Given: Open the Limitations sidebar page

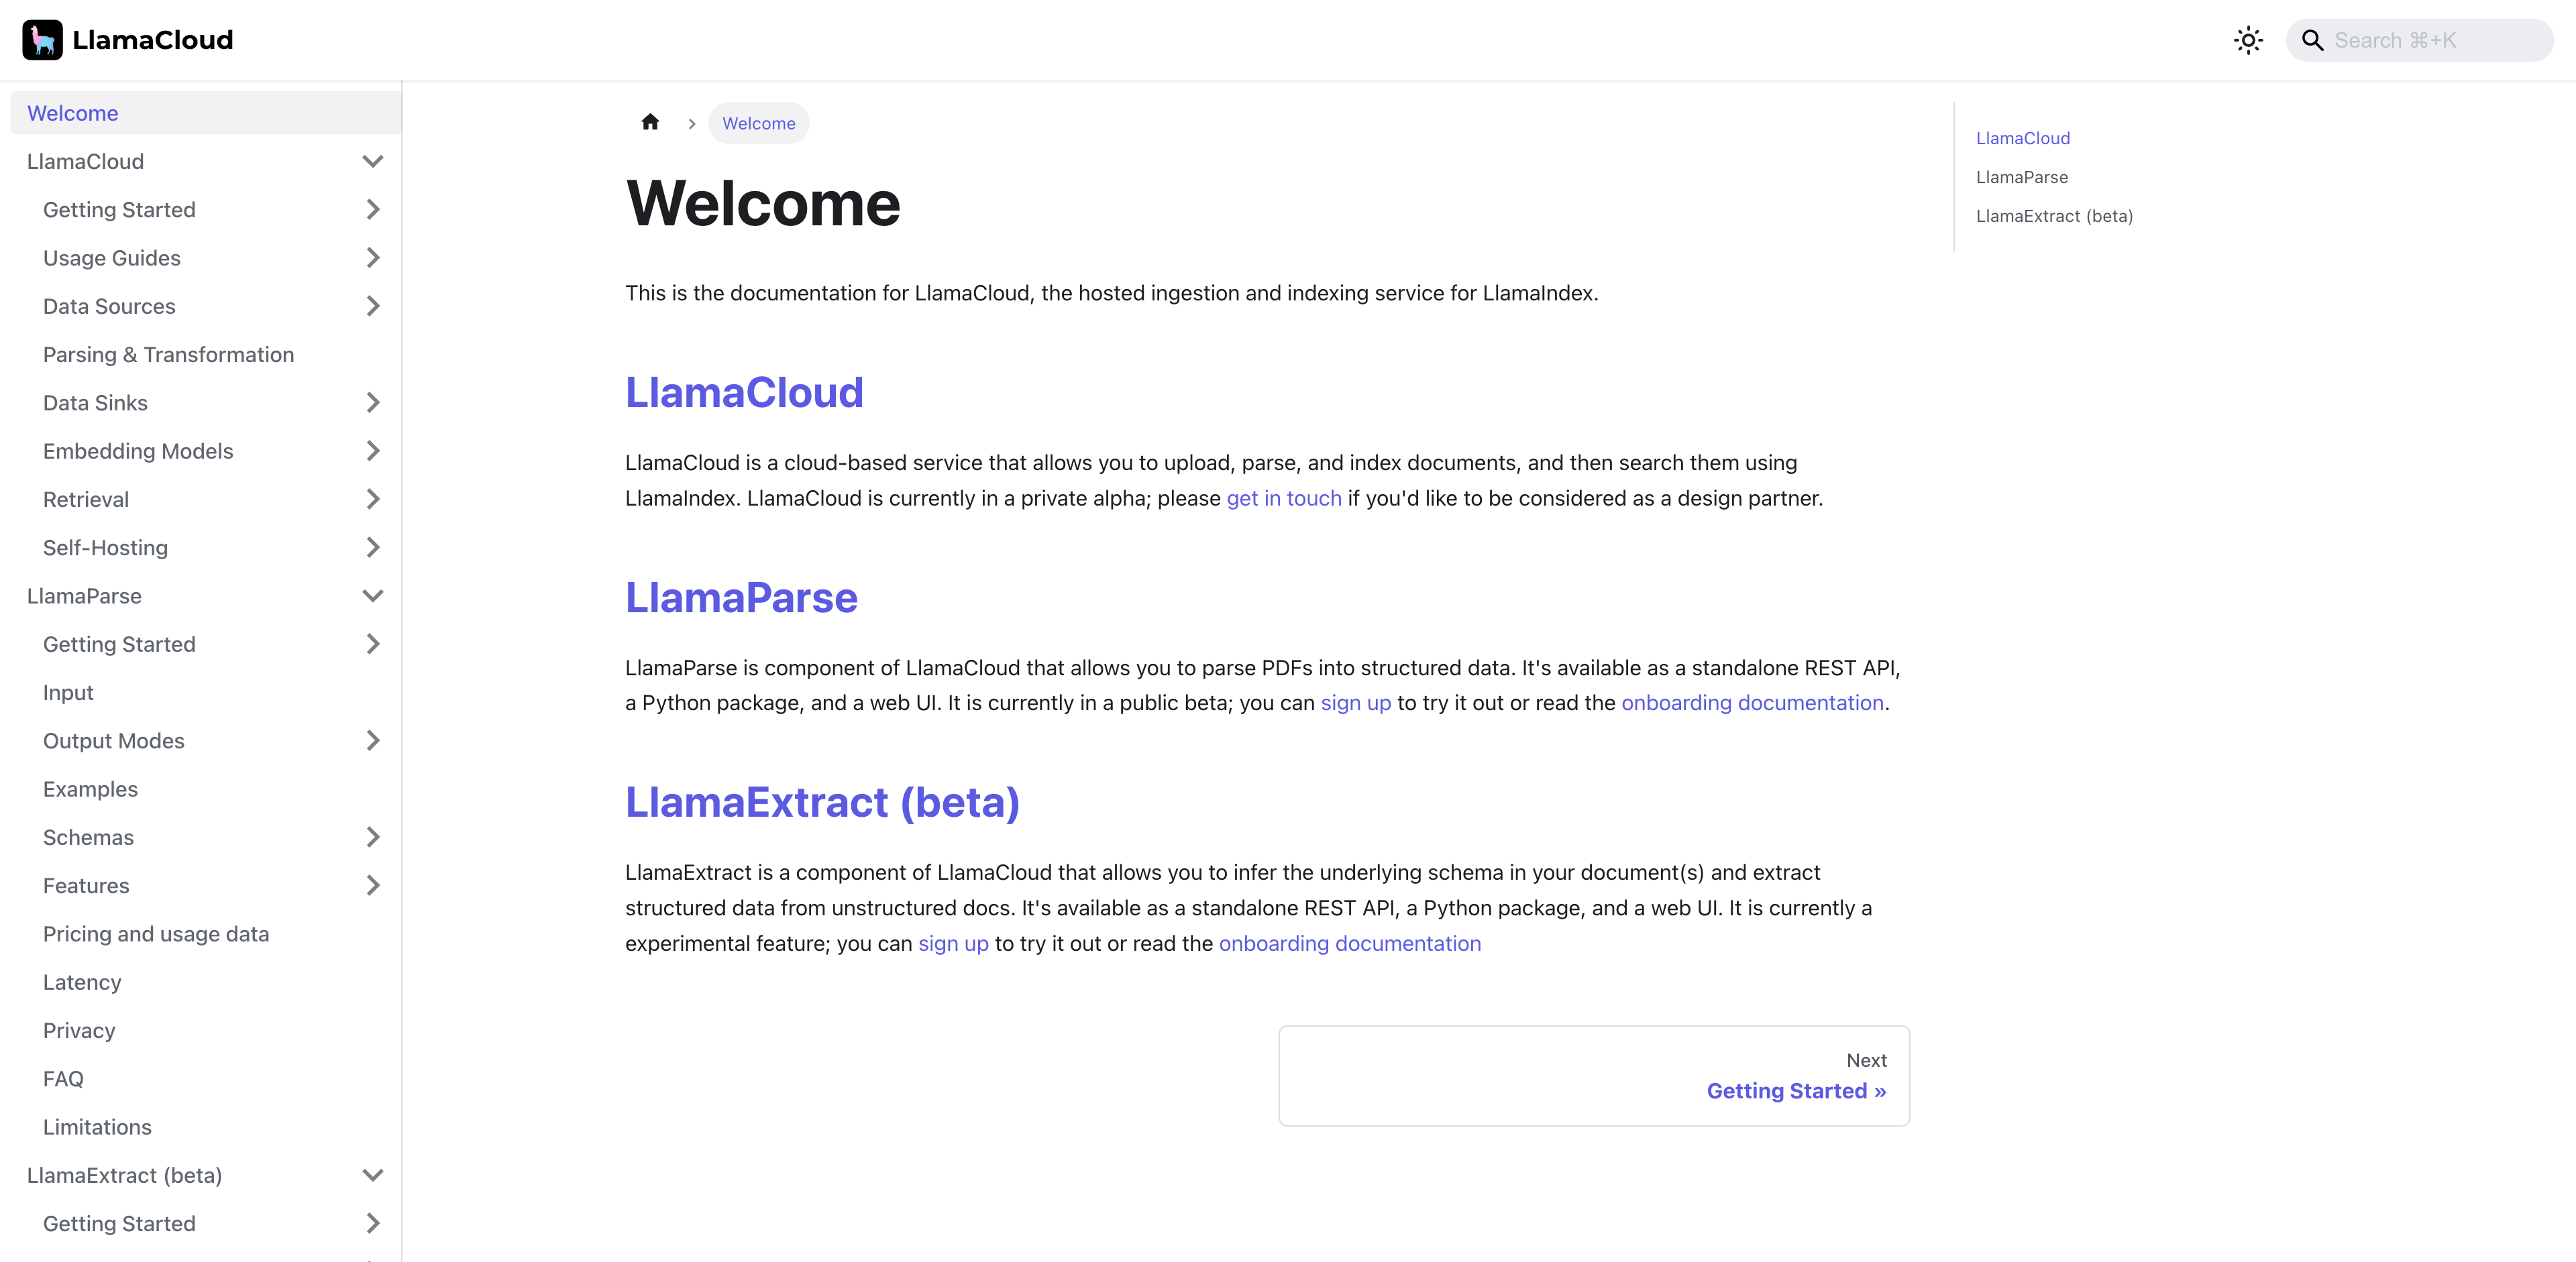Looking at the screenshot, I should 97,1127.
